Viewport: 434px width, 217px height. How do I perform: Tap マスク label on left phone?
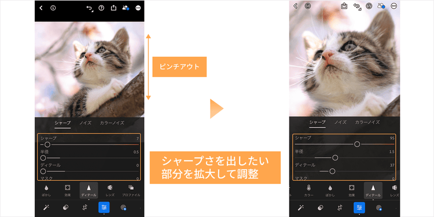[x=46, y=178]
